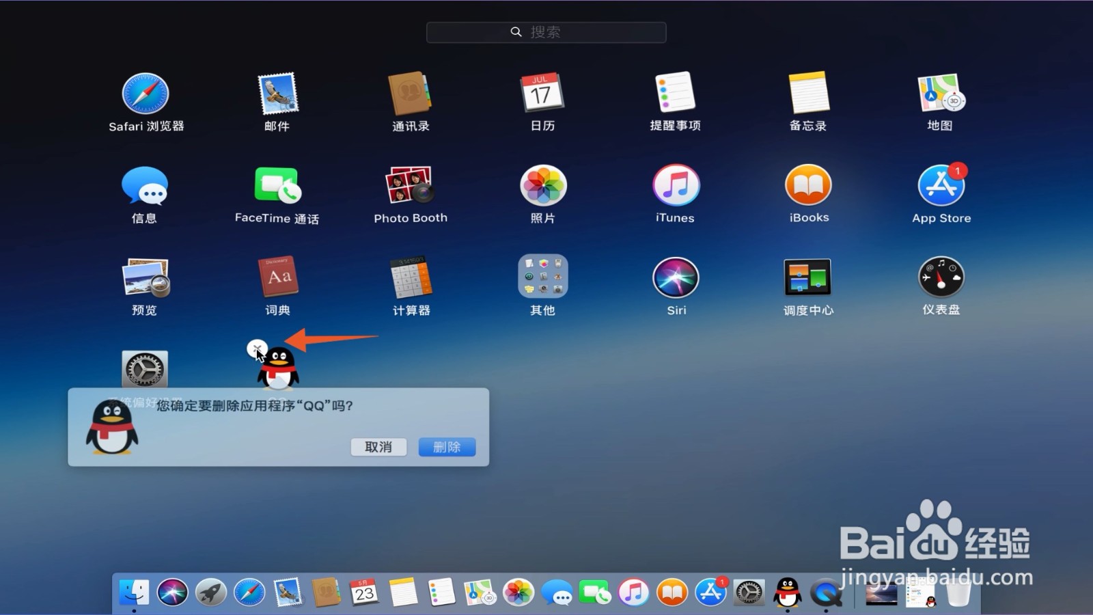
Task: Open App Store in the Launchpad grid
Action: [x=941, y=185]
